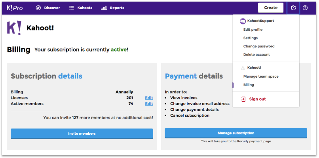Click the K! Pro logo
This screenshot has height=158, width=319.
[x=15, y=8]
